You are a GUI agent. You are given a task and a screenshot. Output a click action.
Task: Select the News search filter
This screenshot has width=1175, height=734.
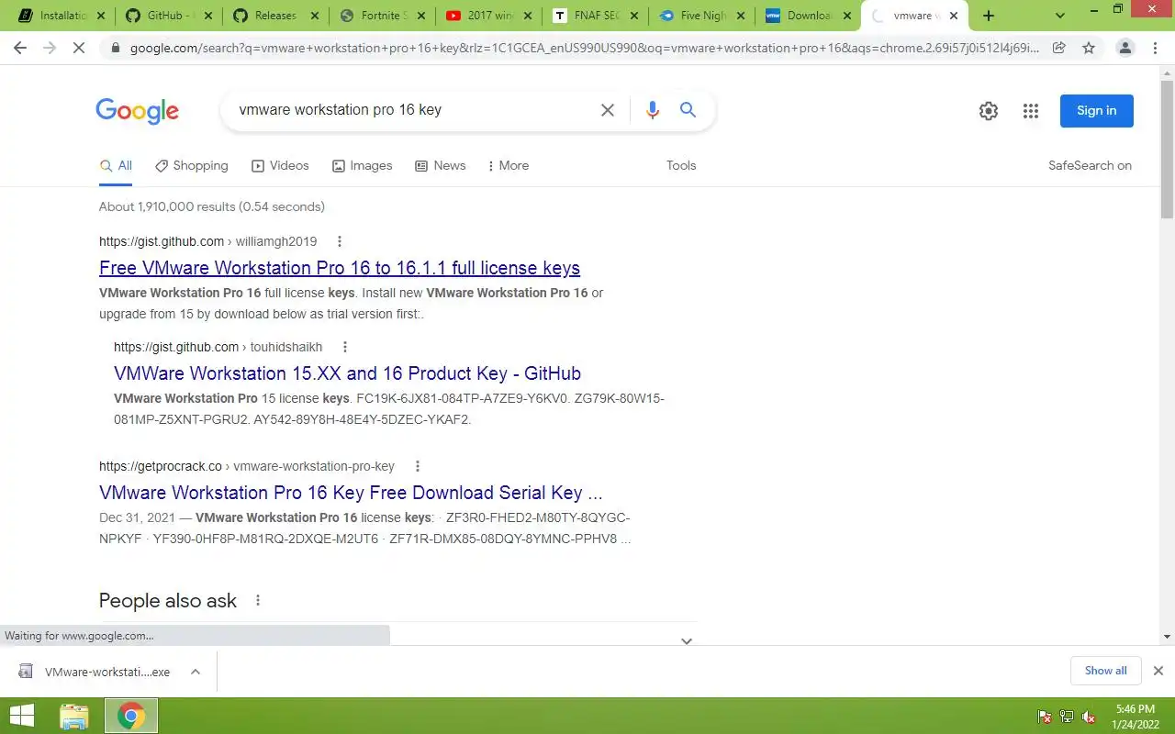[x=441, y=166]
